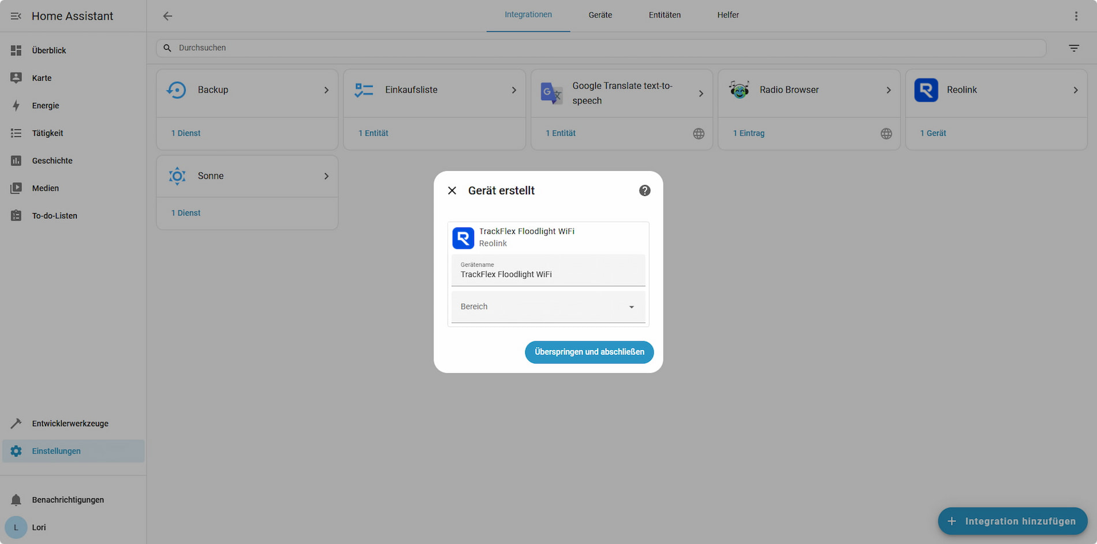Open the 1 Gerät link under Reolink

click(x=933, y=133)
